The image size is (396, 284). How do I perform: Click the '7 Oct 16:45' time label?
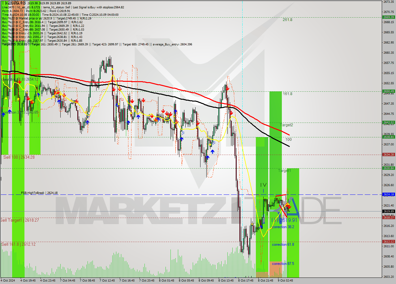pos(127,281)
